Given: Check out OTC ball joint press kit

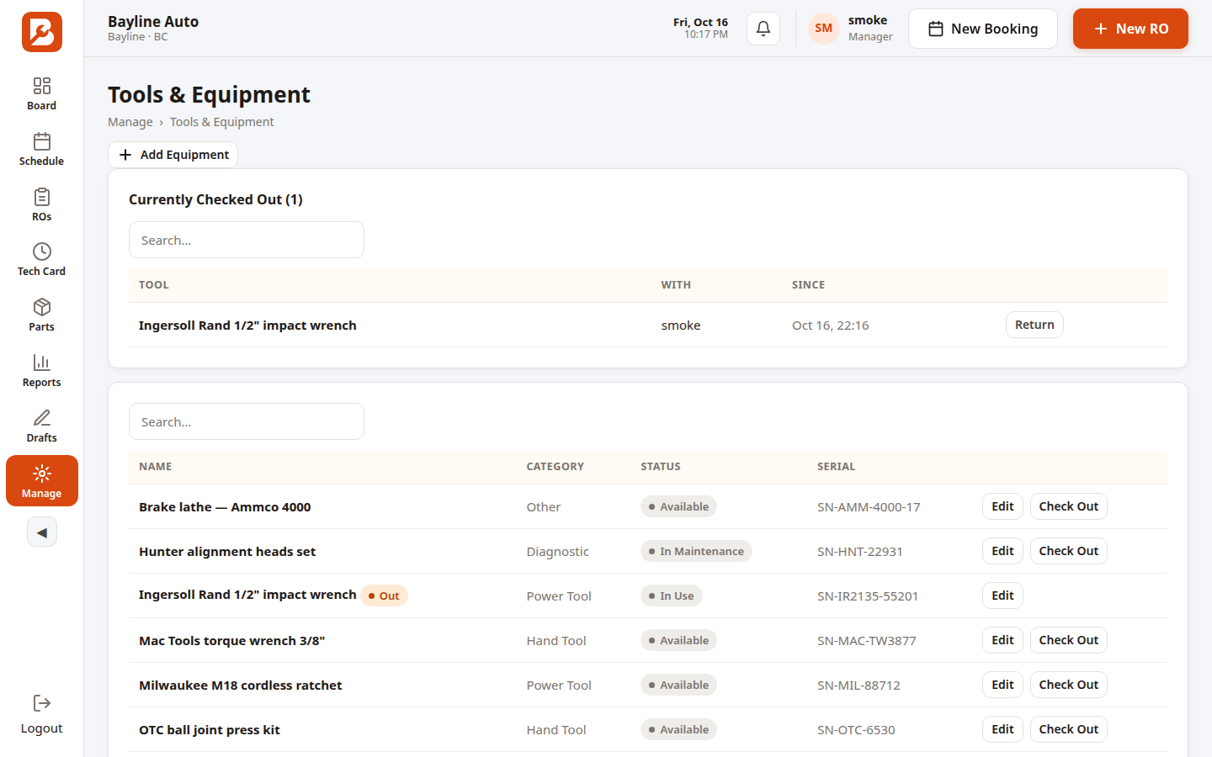Looking at the screenshot, I should pos(1069,729).
